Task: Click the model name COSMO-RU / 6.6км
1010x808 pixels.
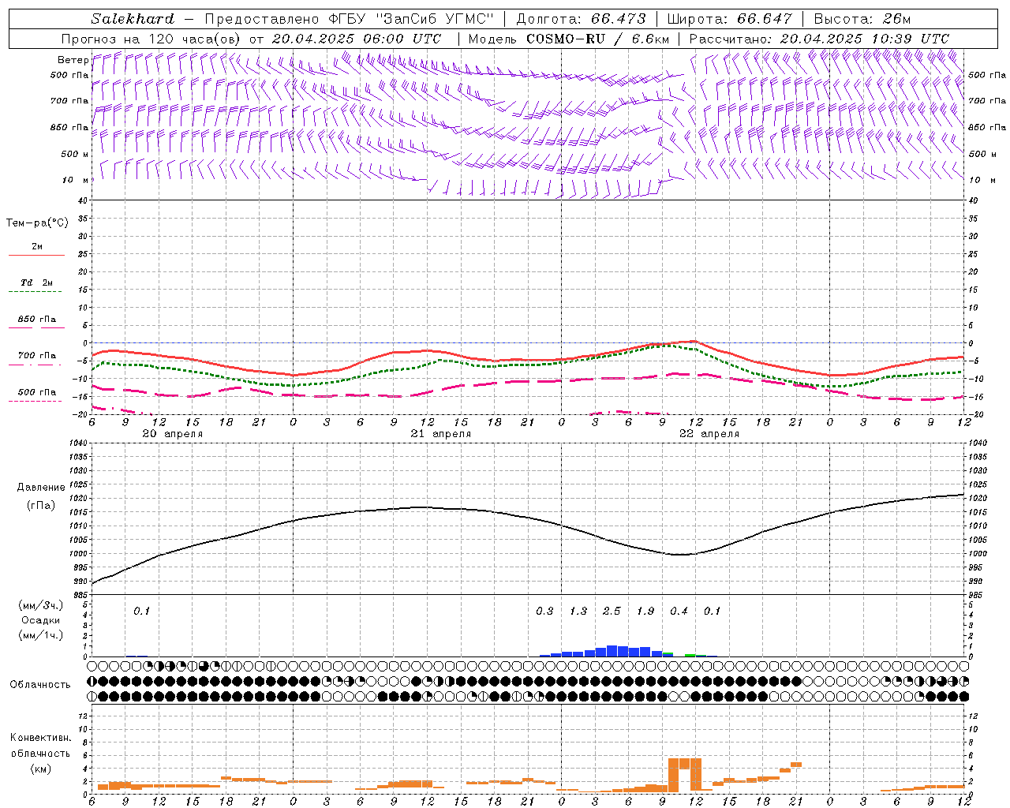Action: (598, 39)
